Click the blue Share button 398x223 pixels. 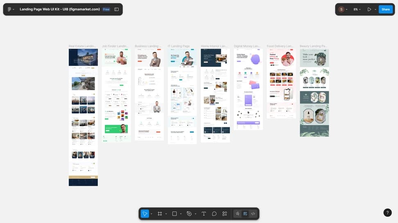386,9
